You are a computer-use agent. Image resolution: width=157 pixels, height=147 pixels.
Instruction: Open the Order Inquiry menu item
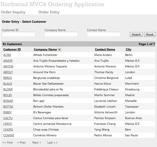13,12
